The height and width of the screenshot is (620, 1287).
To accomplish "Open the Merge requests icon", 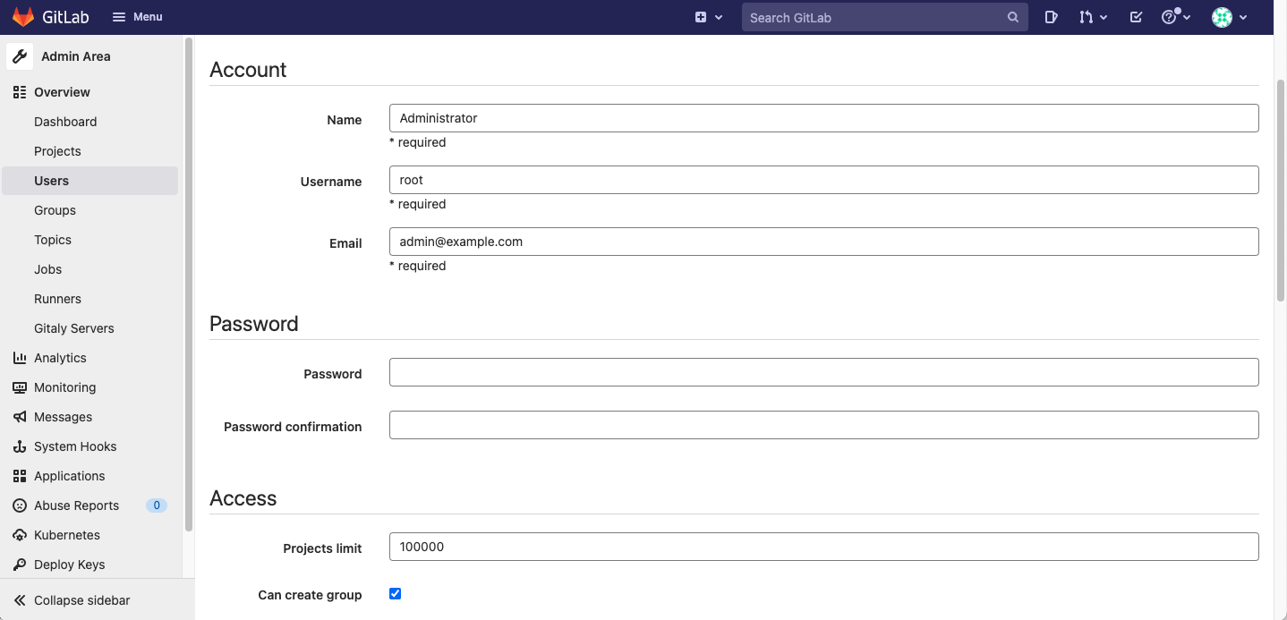I will (x=1088, y=17).
